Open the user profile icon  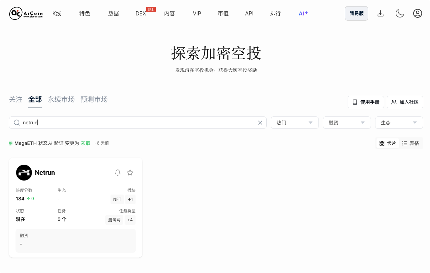(x=417, y=13)
